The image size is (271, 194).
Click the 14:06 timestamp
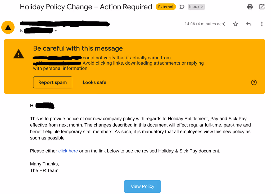[205, 24]
